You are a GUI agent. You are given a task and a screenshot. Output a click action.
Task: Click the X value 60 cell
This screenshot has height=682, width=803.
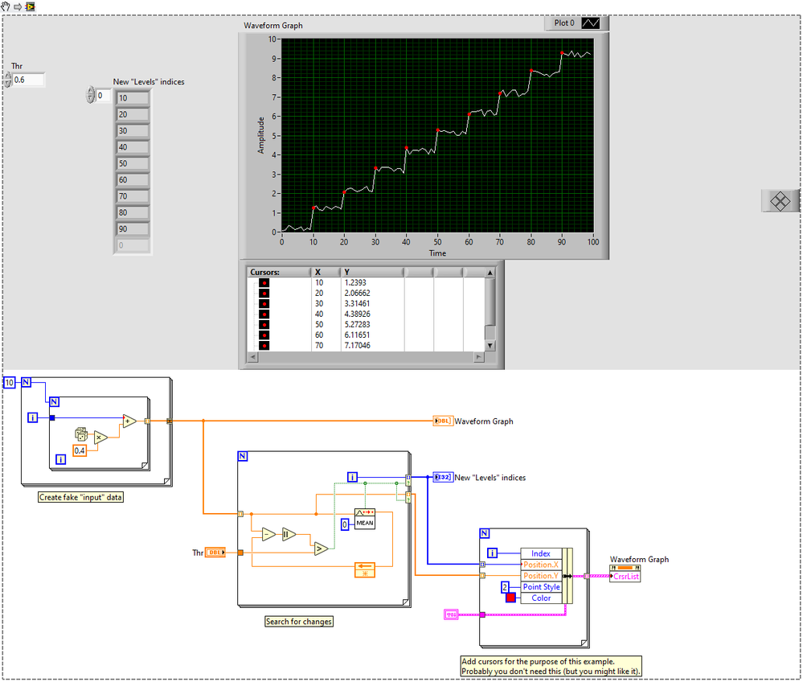[x=319, y=335]
